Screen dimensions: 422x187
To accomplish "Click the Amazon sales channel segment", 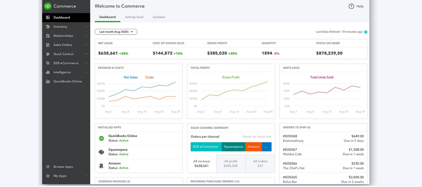I will point(253,146).
